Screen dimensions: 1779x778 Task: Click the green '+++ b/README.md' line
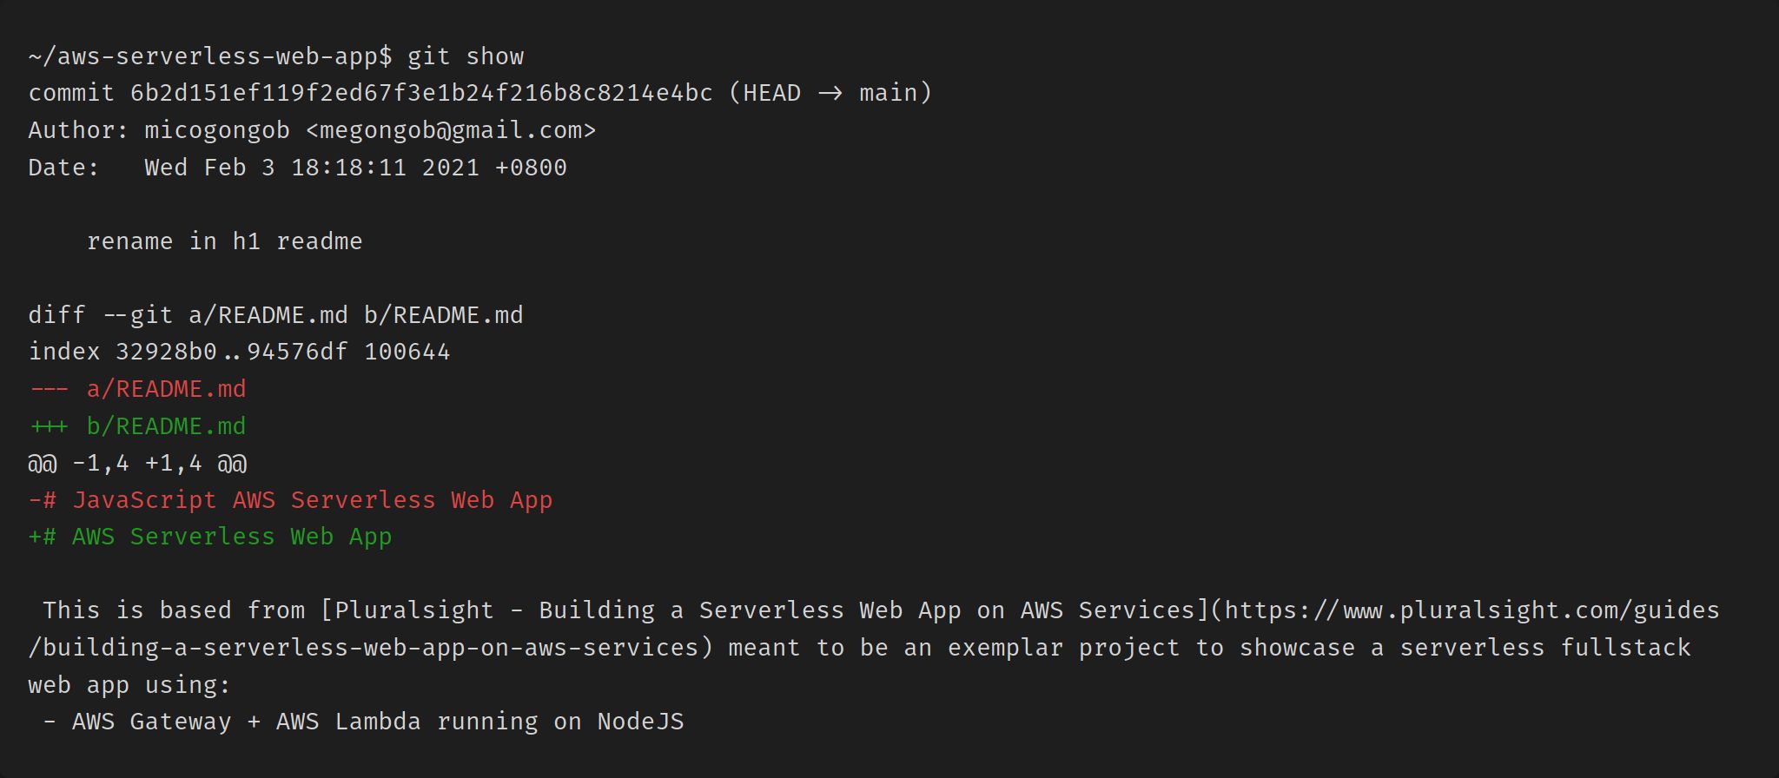click(137, 426)
